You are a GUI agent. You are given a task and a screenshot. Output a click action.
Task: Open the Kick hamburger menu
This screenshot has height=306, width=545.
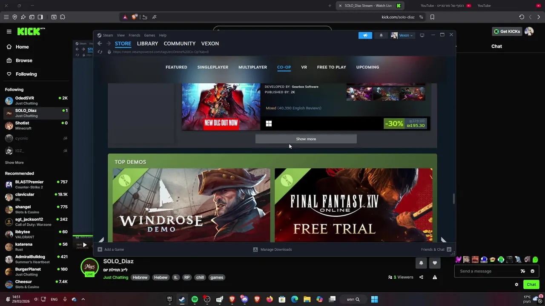(x=9, y=31)
